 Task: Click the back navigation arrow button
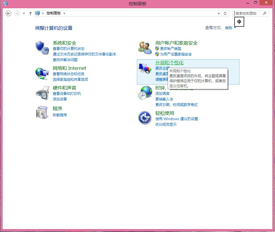click(9, 14)
